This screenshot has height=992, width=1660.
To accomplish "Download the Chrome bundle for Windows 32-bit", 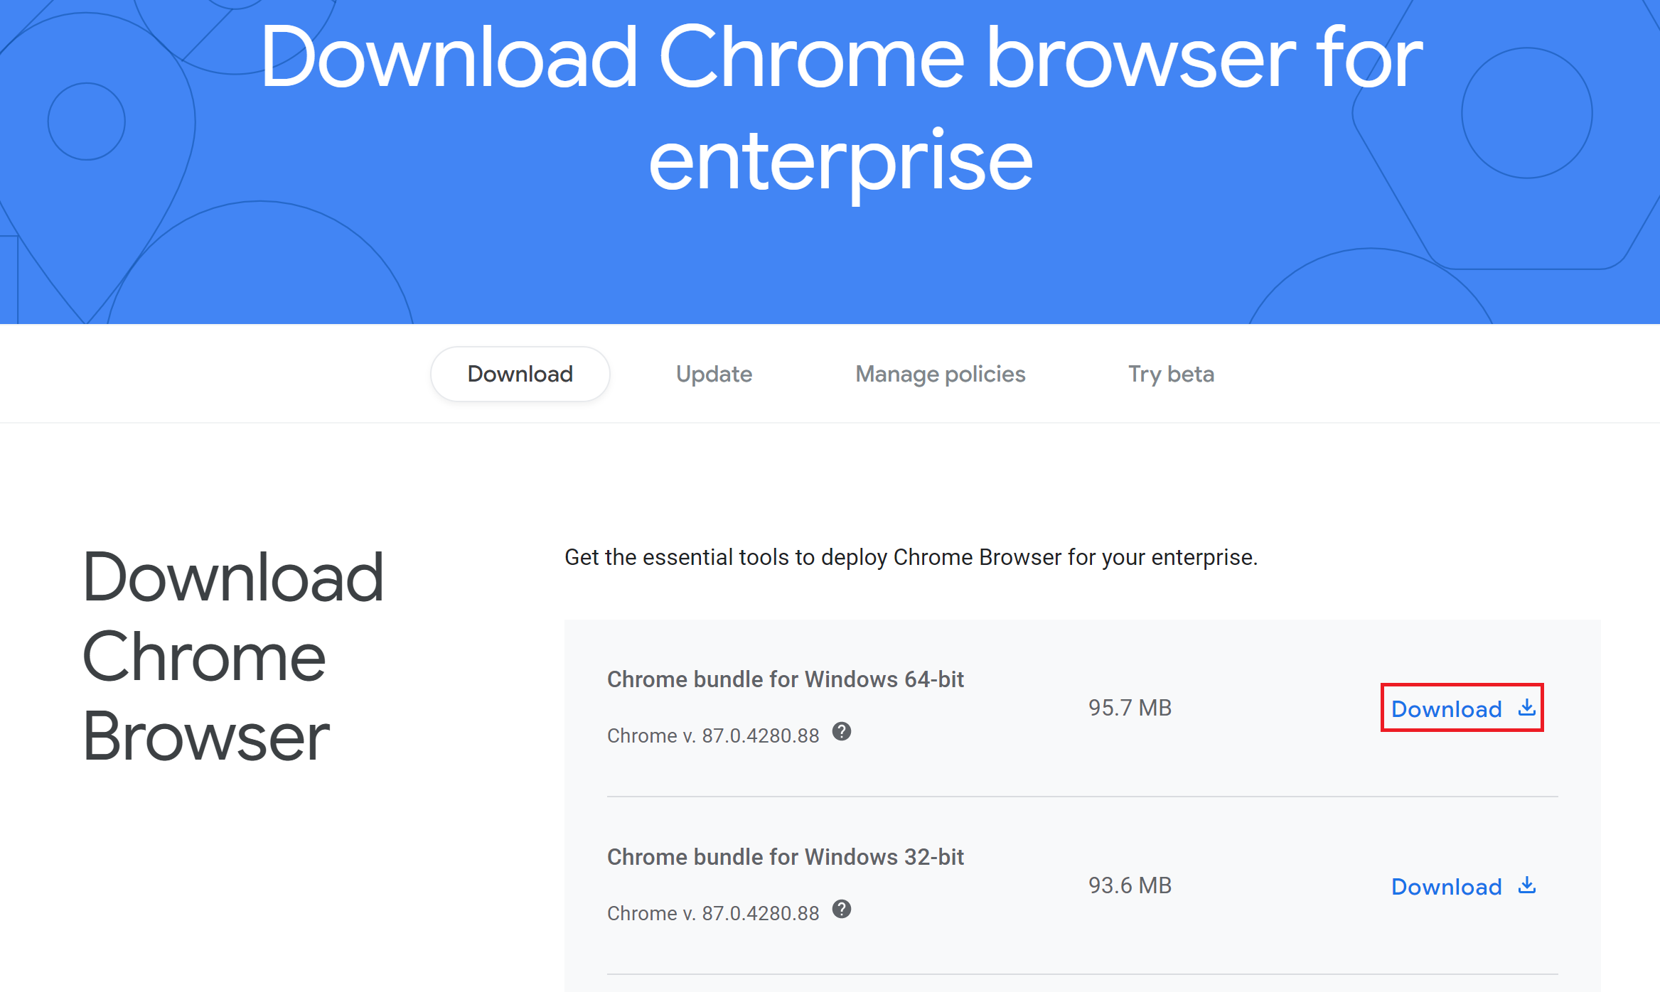I will [x=1447, y=886].
